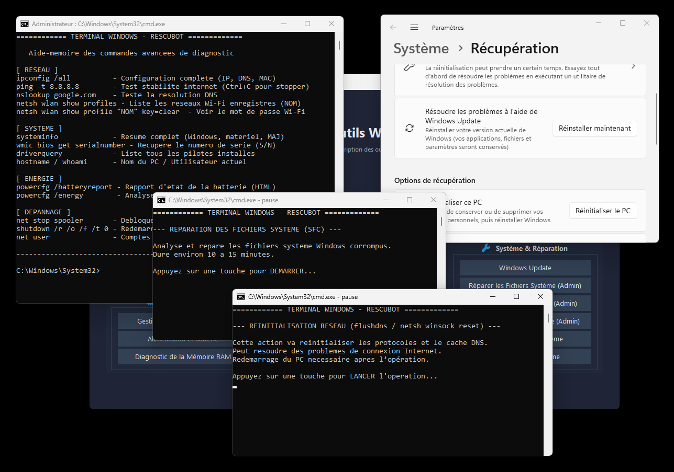
Task: Click 'Appuyez sur une touche pour DEMARRER...' text
Action: (235, 271)
